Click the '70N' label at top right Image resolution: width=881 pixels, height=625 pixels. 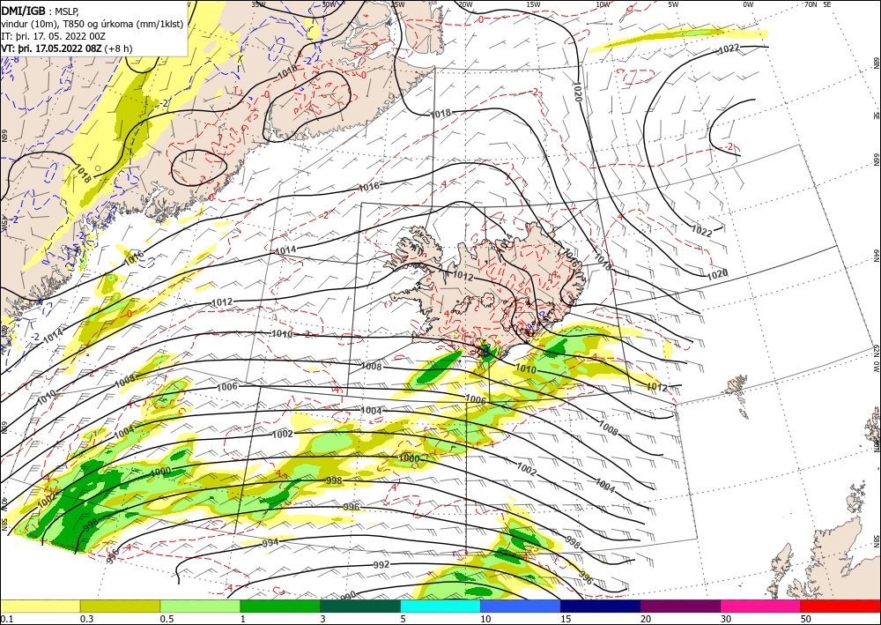[811, 4]
